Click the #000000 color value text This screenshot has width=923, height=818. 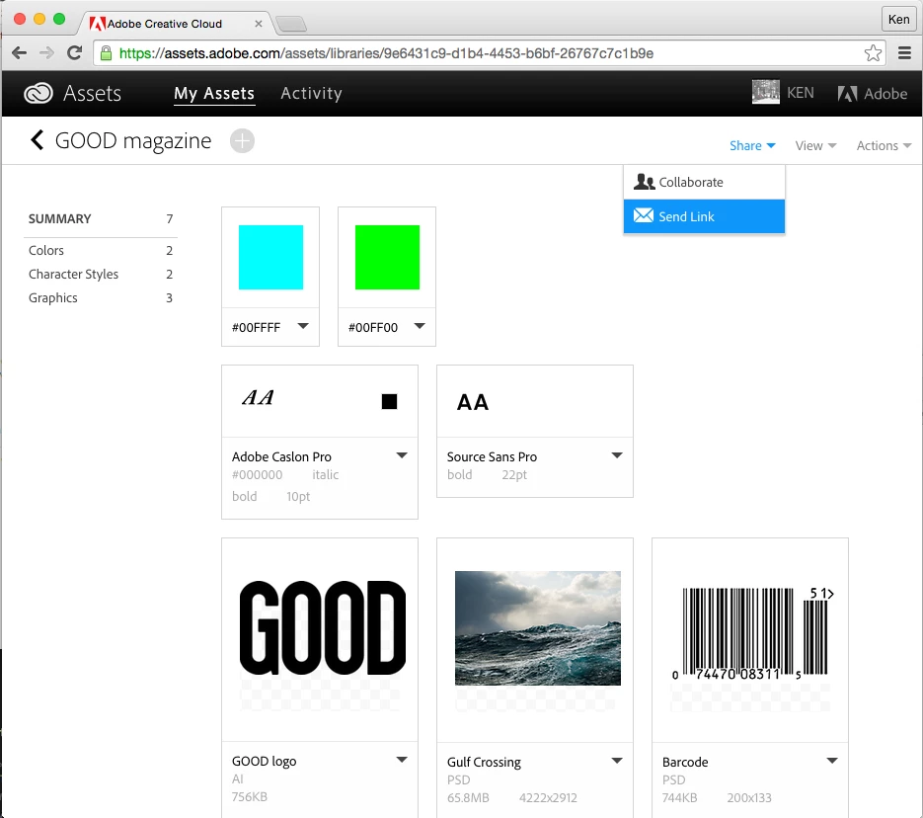pos(257,474)
